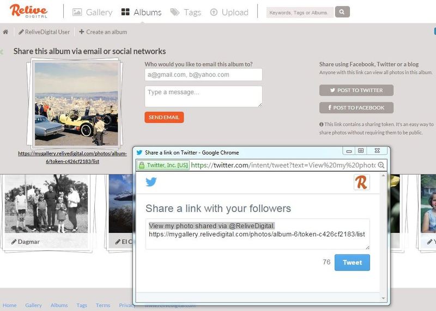Click the green Twitter, Inc. security badge

click(163, 166)
